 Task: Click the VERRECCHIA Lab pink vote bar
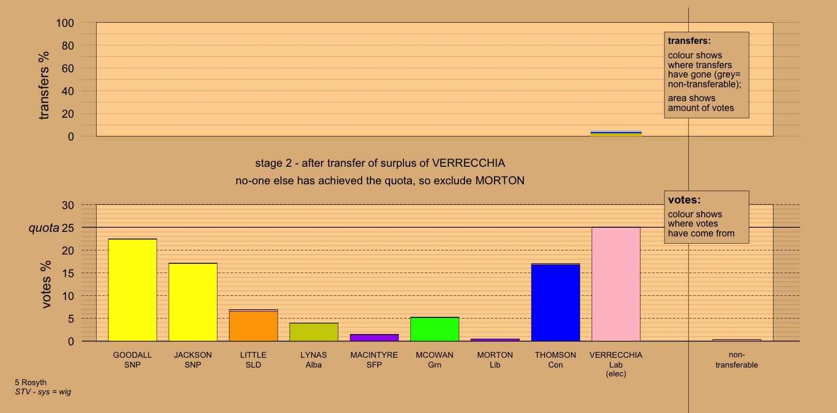point(616,284)
